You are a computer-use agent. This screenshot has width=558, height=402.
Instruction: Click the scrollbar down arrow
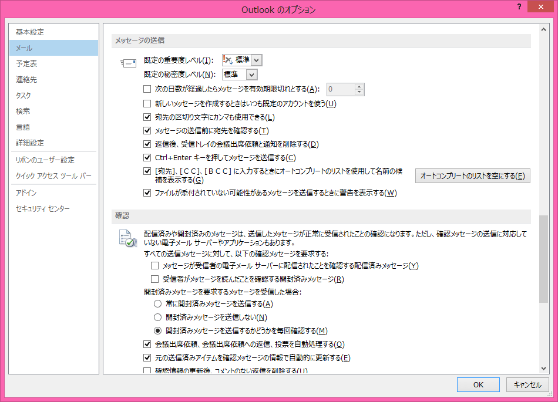pos(543,368)
